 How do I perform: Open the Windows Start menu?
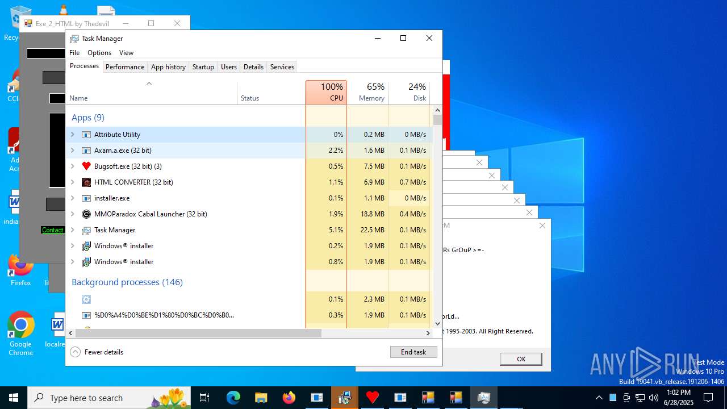click(14, 398)
